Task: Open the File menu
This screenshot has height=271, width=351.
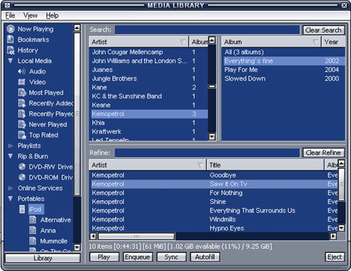Action: (10, 15)
